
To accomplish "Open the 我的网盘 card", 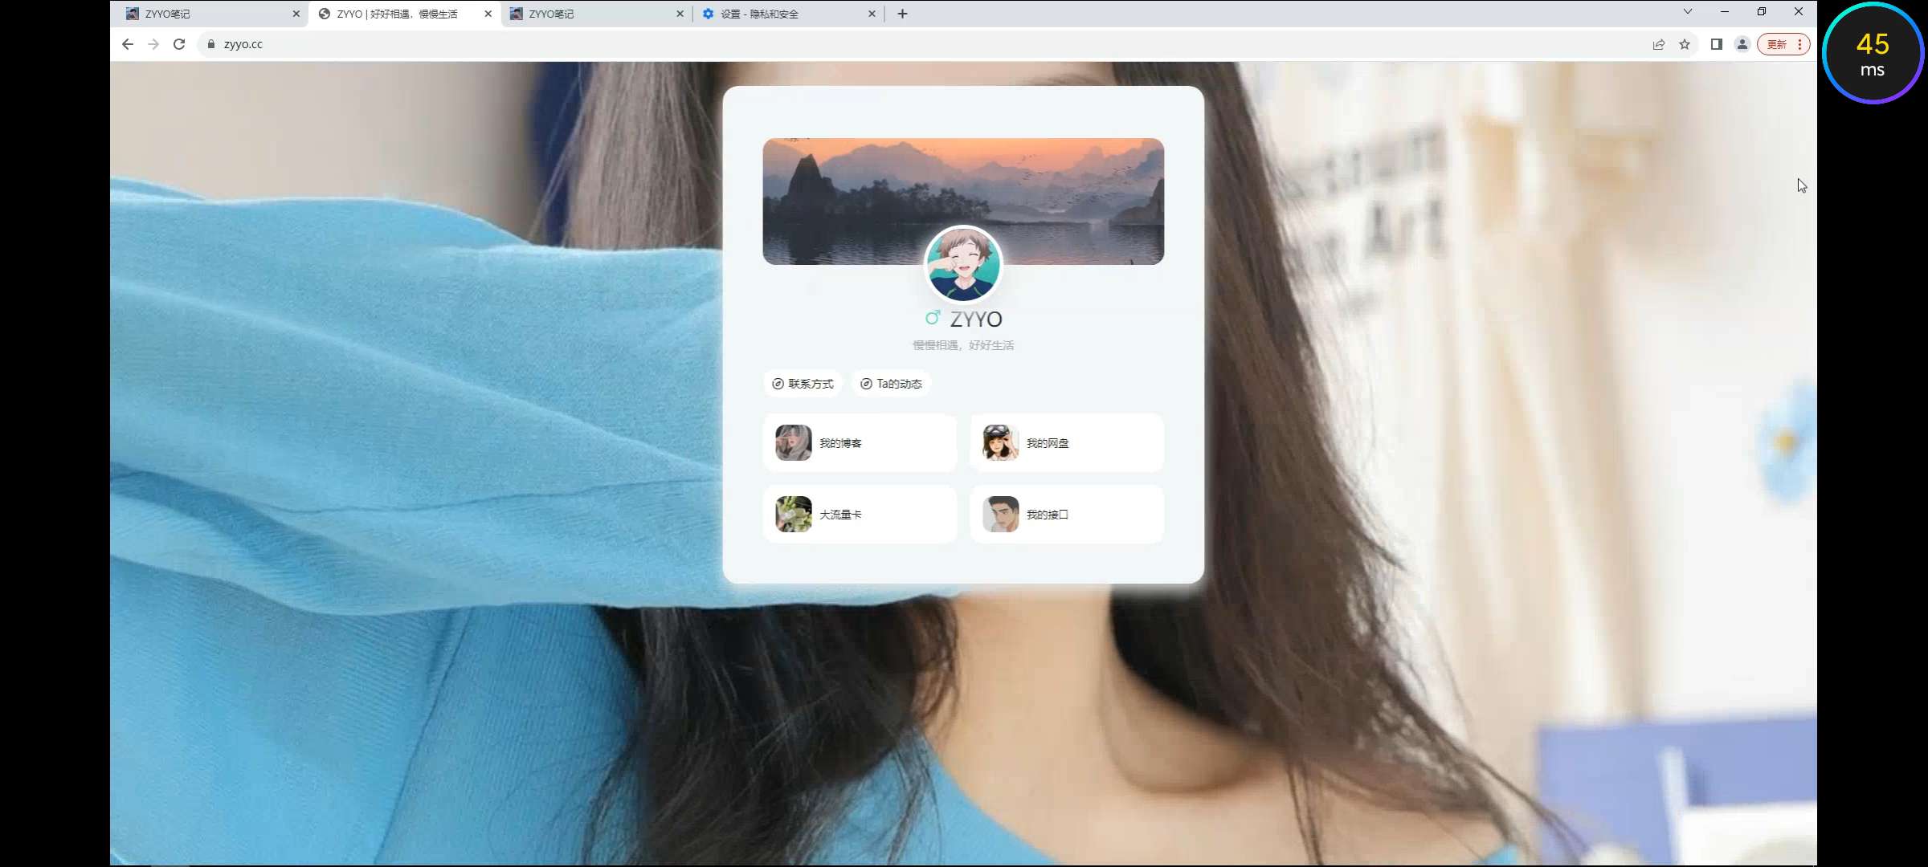I will (1067, 443).
